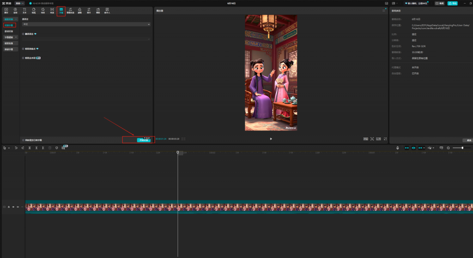Image resolution: width=473 pixels, height=258 pixels.
Task: Undo the last action
Action: click(16, 148)
